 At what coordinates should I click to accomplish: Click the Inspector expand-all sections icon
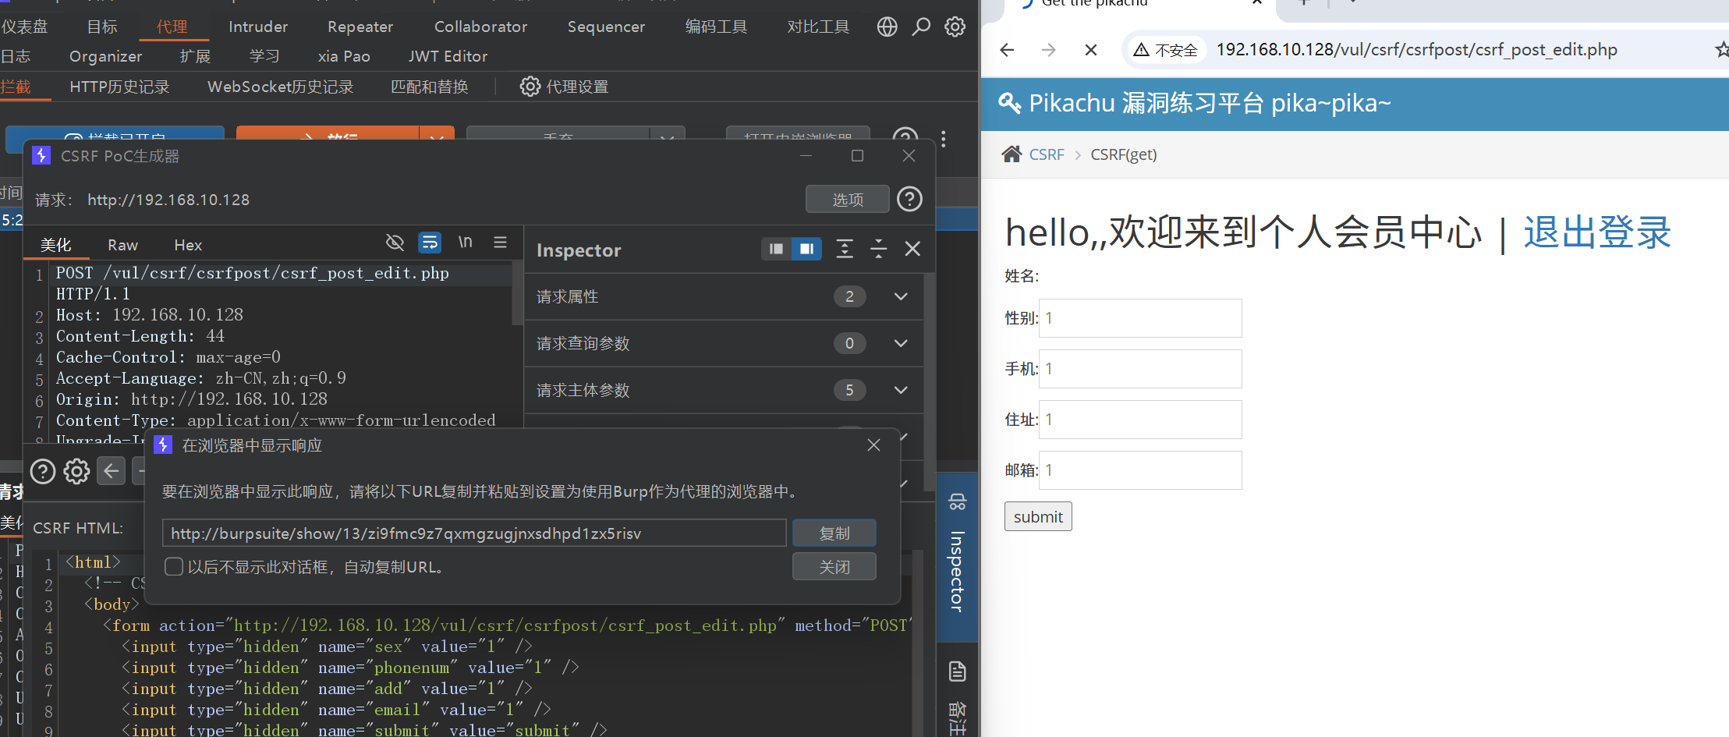pos(844,249)
